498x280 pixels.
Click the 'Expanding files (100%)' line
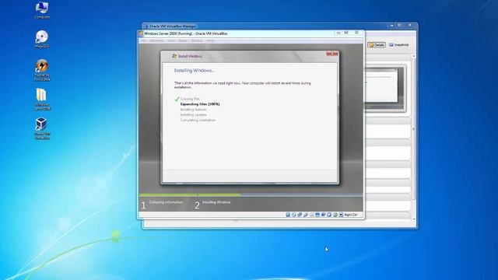[200, 103]
